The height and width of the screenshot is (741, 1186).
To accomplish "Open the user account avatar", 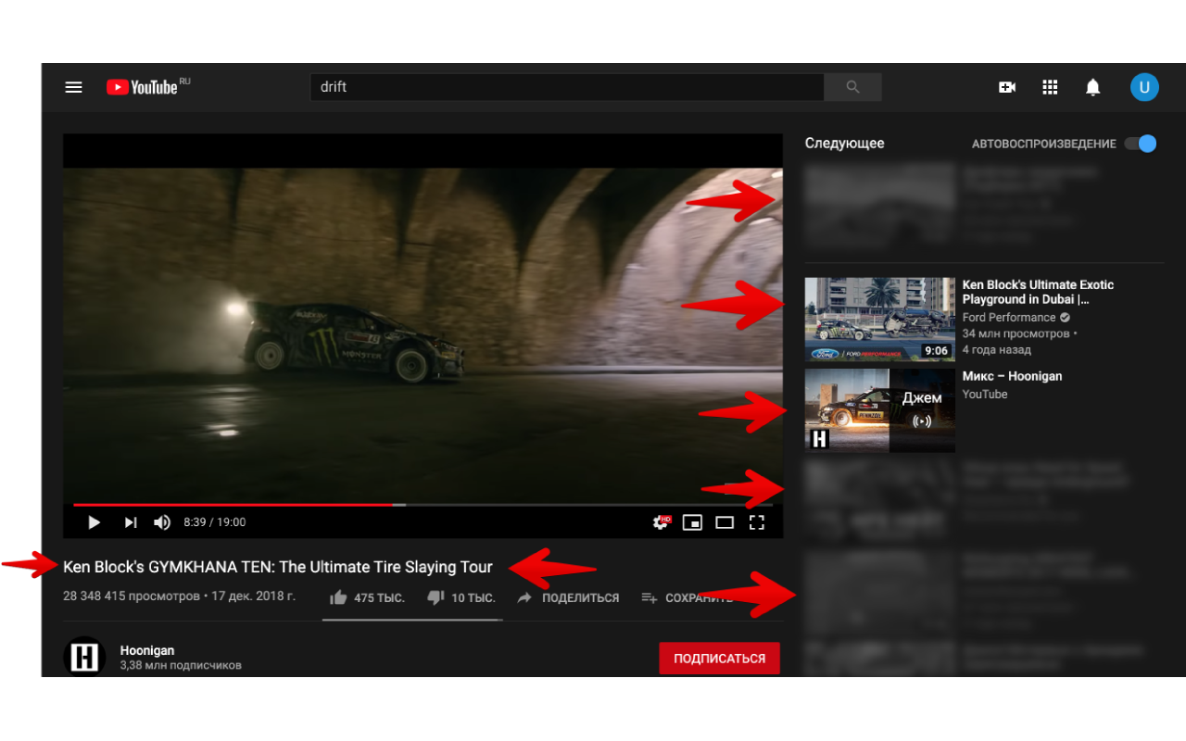I will tap(1144, 87).
